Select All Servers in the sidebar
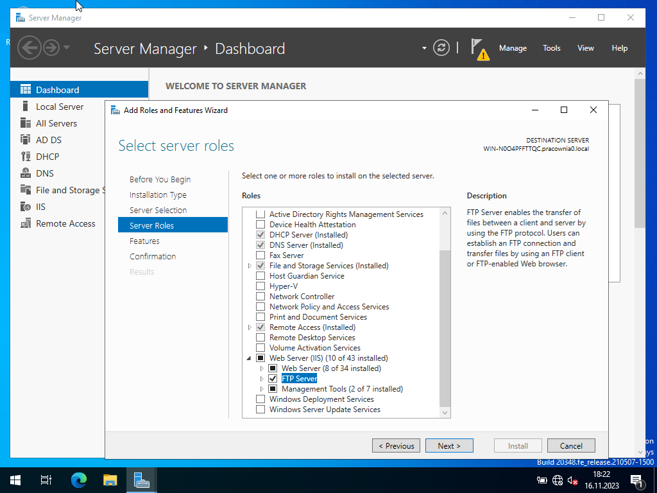657x493 pixels. click(x=58, y=123)
